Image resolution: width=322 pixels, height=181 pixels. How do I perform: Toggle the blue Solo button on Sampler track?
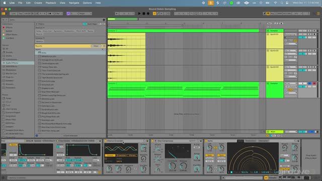pos(310,83)
